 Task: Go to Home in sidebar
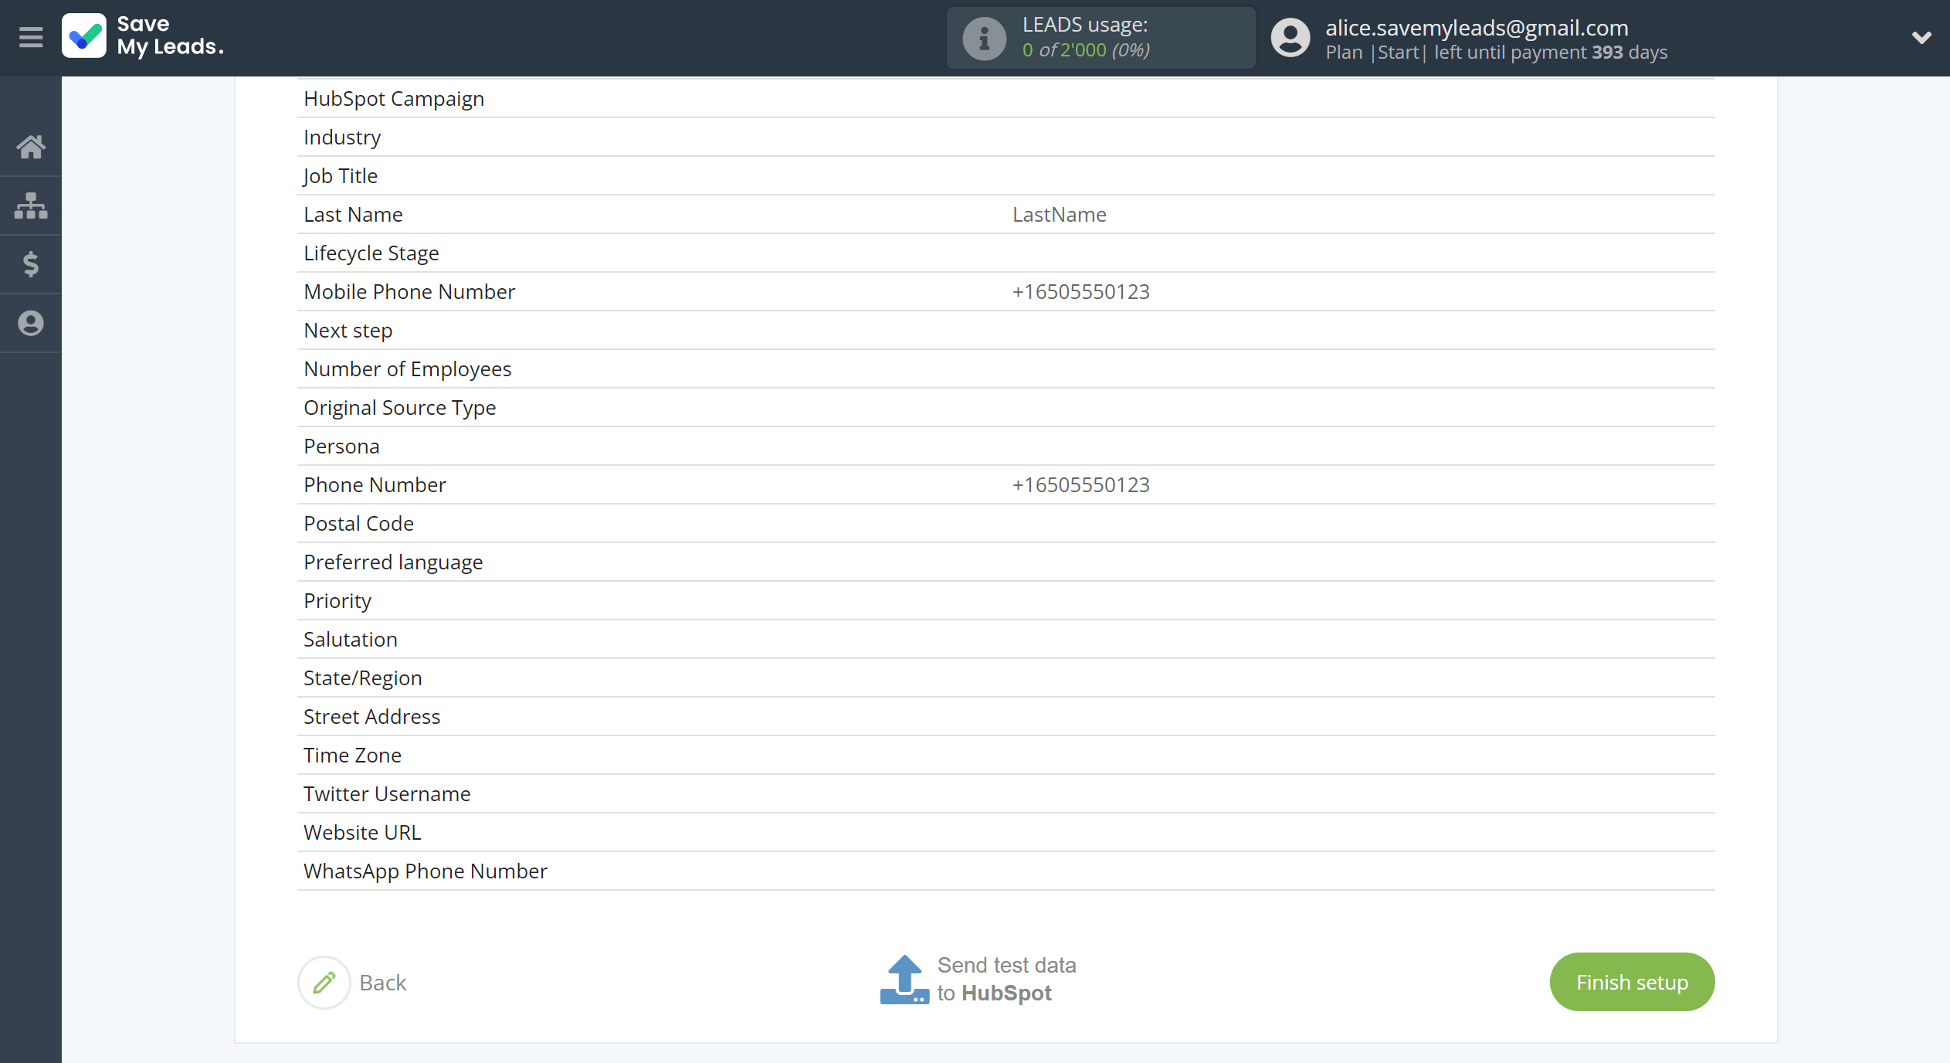31,147
